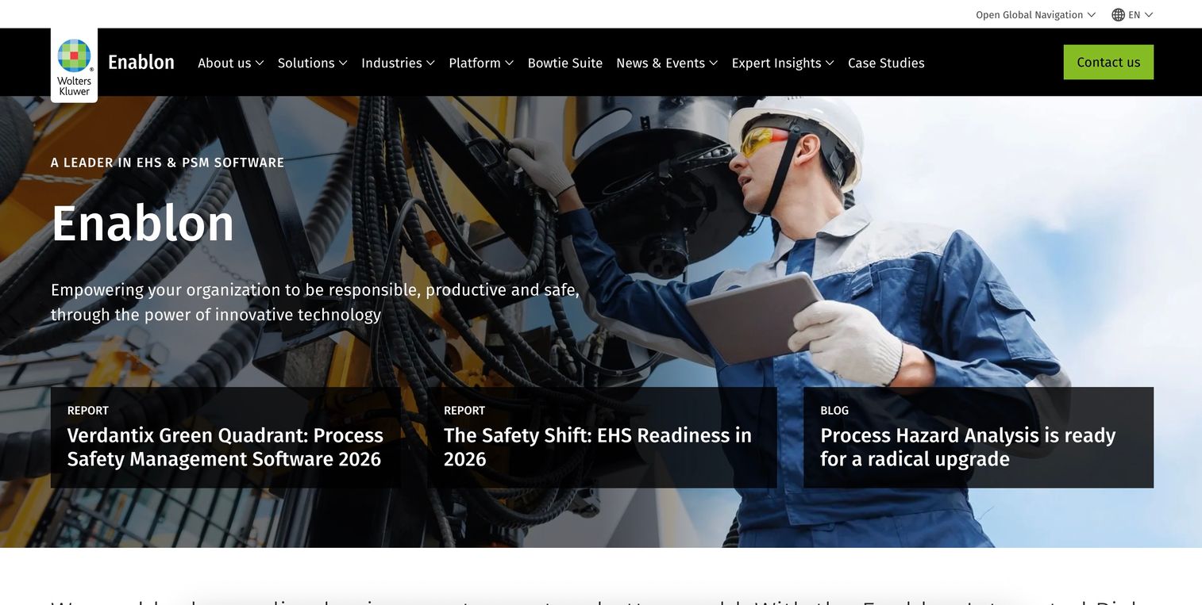Click the large Enablon hero heading
The height and width of the screenshot is (605, 1202).
click(x=143, y=224)
